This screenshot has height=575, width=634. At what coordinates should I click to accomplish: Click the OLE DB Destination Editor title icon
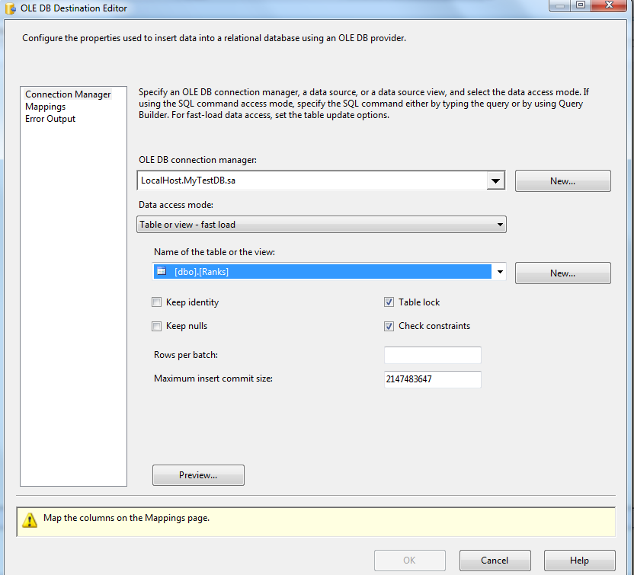(x=10, y=8)
